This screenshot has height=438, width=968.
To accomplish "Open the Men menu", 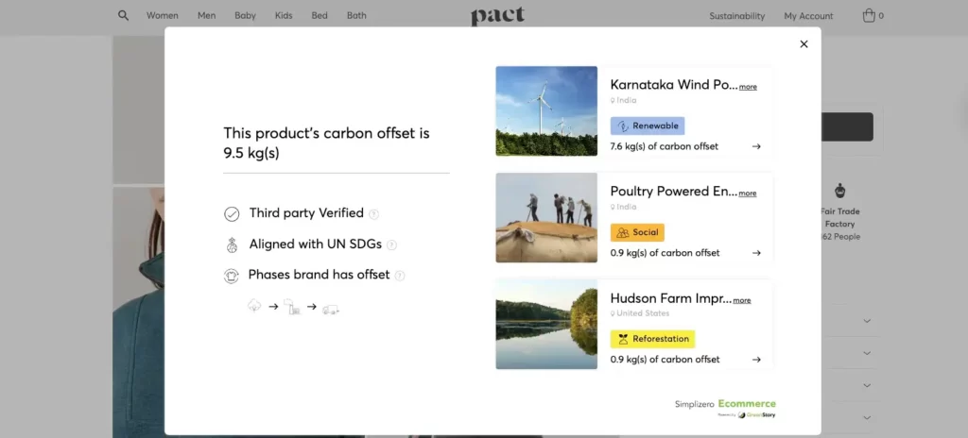I will point(206,15).
